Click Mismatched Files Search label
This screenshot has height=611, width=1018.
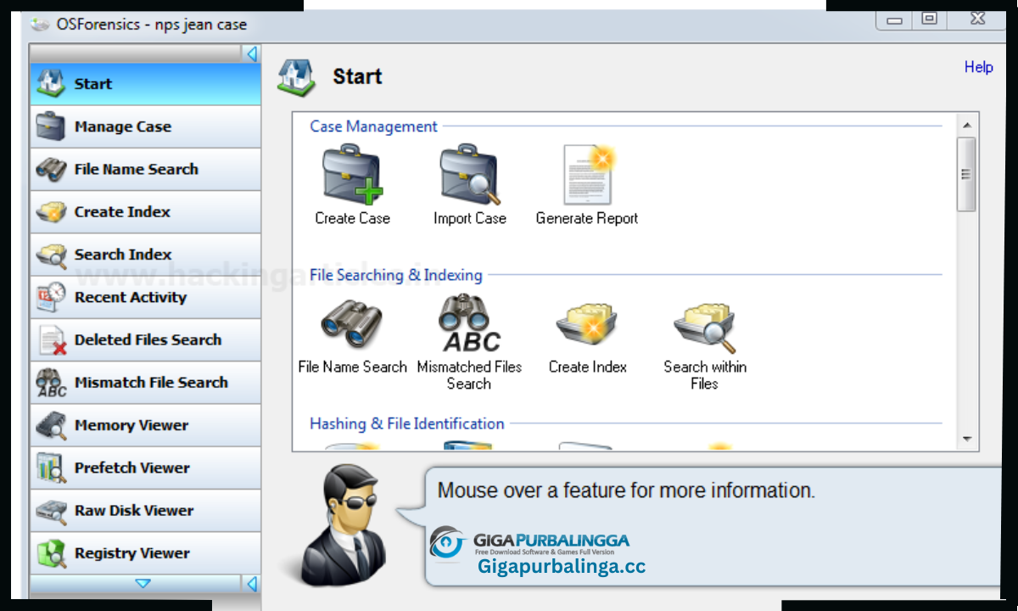[469, 375]
